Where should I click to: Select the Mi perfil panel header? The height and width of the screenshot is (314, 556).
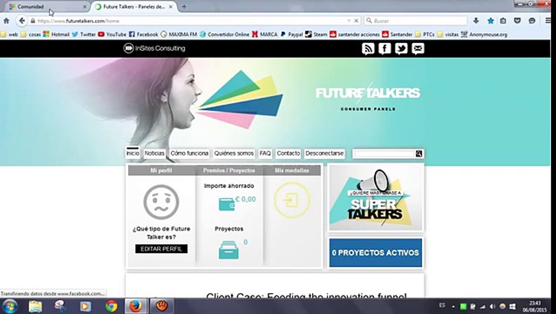click(161, 171)
